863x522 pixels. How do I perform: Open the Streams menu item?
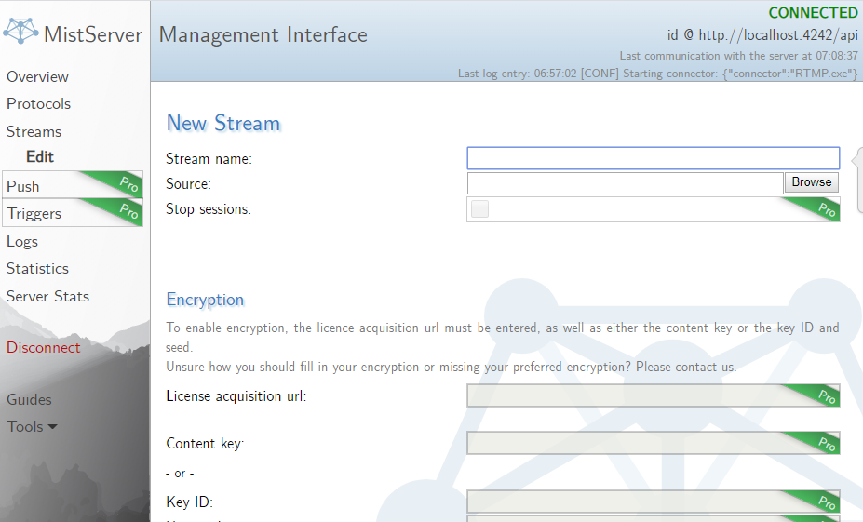(x=34, y=132)
